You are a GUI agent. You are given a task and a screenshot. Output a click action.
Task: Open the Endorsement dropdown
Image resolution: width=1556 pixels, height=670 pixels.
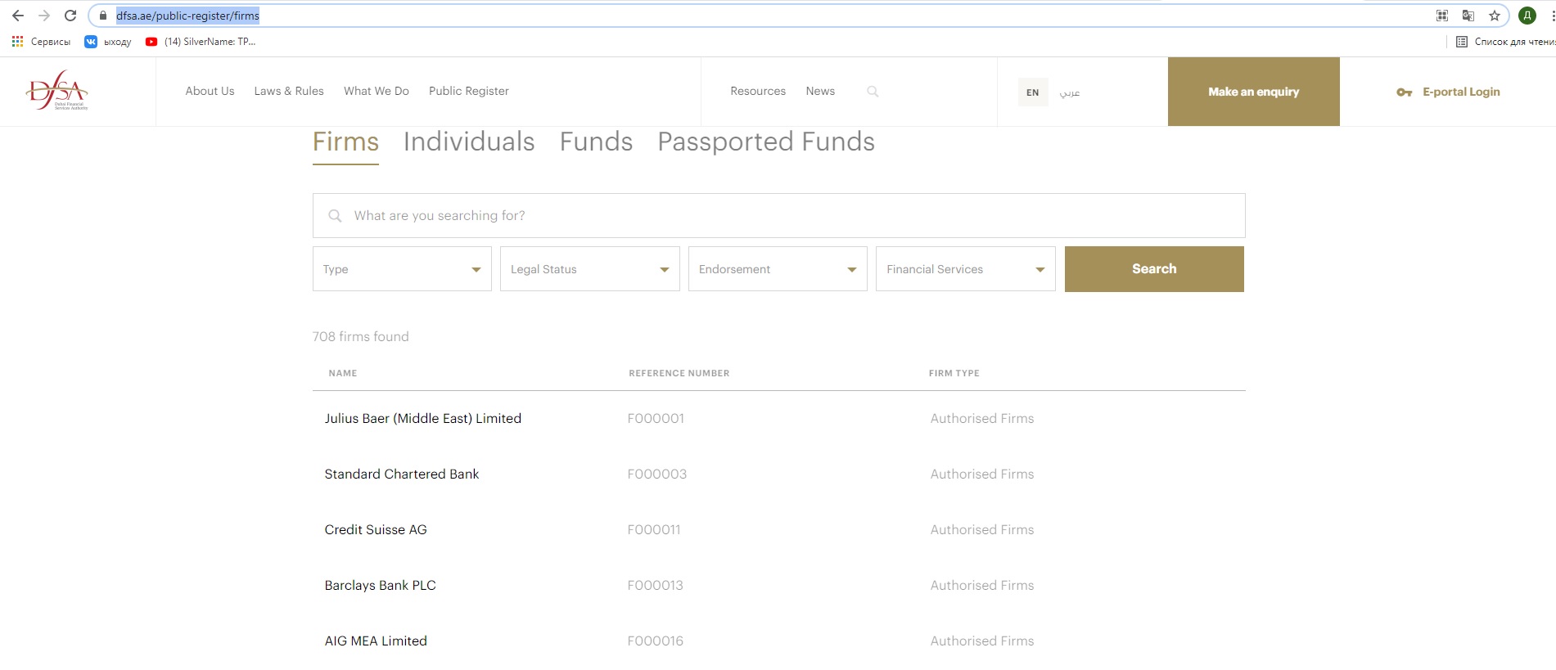click(778, 269)
